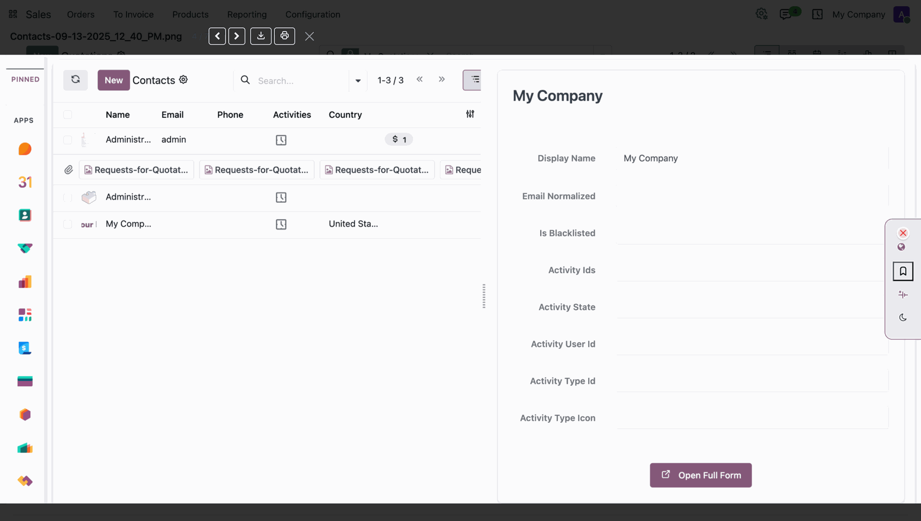
Task: Open first Requests-for-Quotat... attachment
Action: (136, 170)
